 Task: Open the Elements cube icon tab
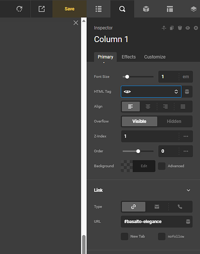146,9
